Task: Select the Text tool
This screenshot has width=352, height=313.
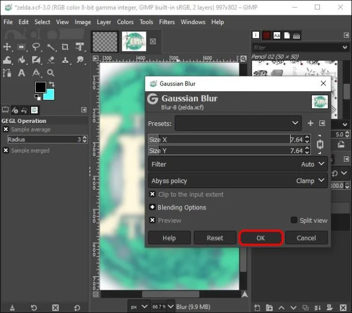Action: coord(21,73)
